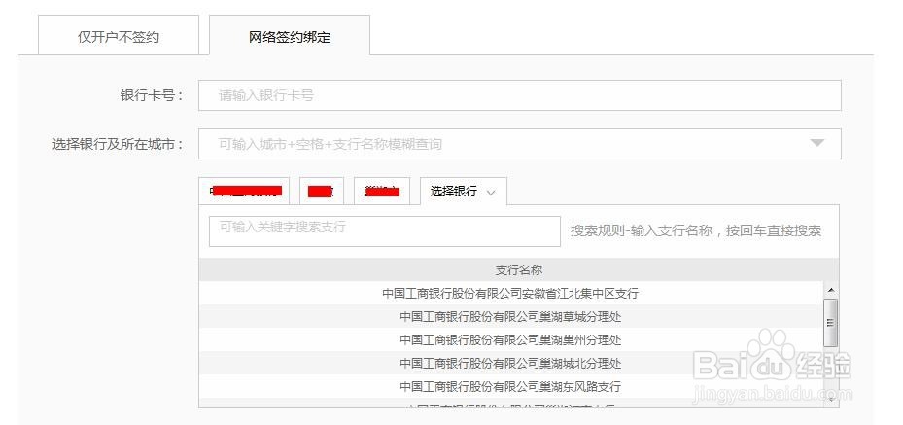This screenshot has width=903, height=425.
Task: Open the second redacted province tab
Action: point(322,192)
